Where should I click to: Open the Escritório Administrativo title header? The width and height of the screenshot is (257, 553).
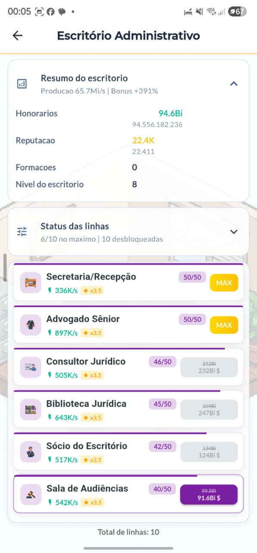(128, 35)
